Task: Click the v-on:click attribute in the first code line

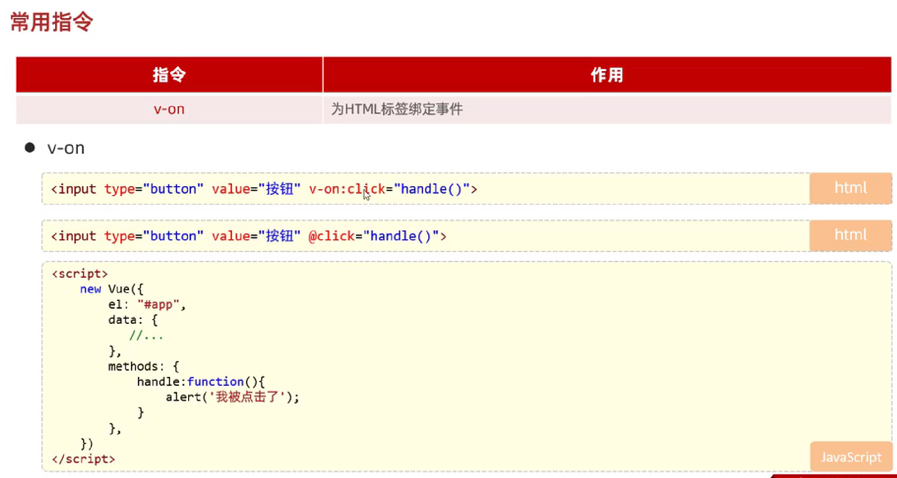Action: [347, 189]
